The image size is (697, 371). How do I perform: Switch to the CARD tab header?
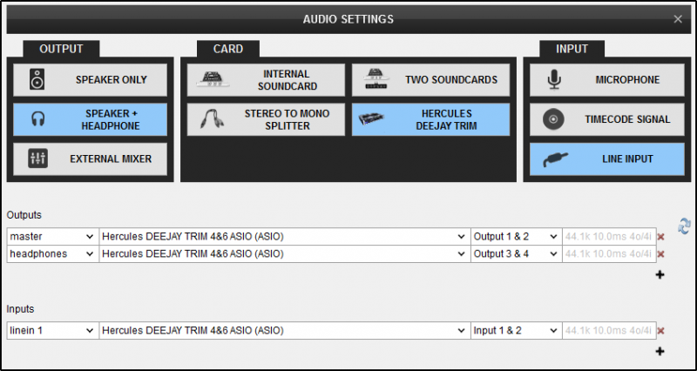228,49
